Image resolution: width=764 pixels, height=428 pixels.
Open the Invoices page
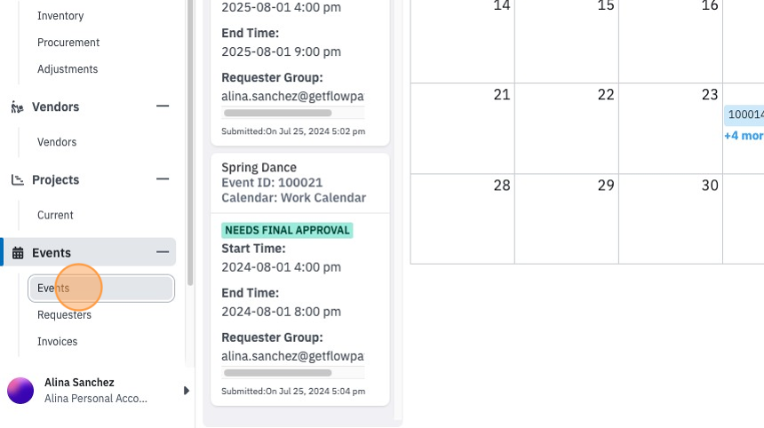(x=57, y=342)
